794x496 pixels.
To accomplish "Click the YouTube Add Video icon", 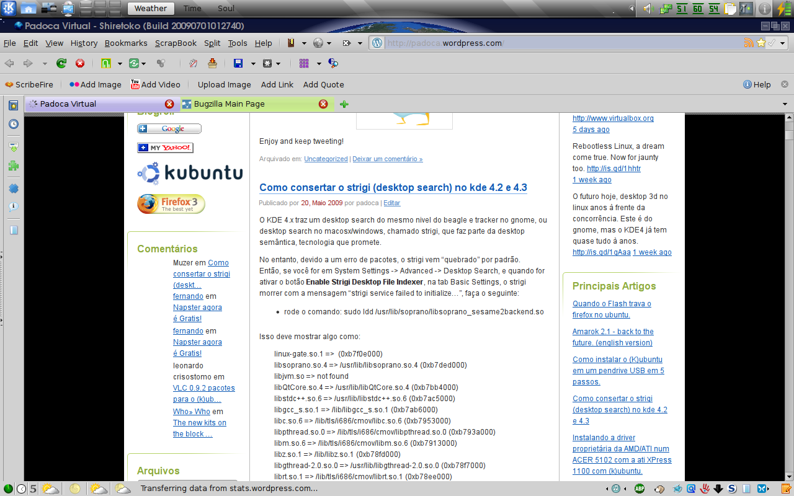I will click(135, 84).
